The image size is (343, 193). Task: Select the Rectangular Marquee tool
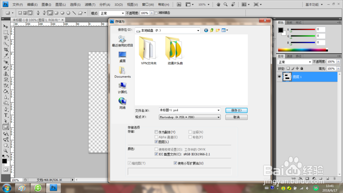[6, 32]
